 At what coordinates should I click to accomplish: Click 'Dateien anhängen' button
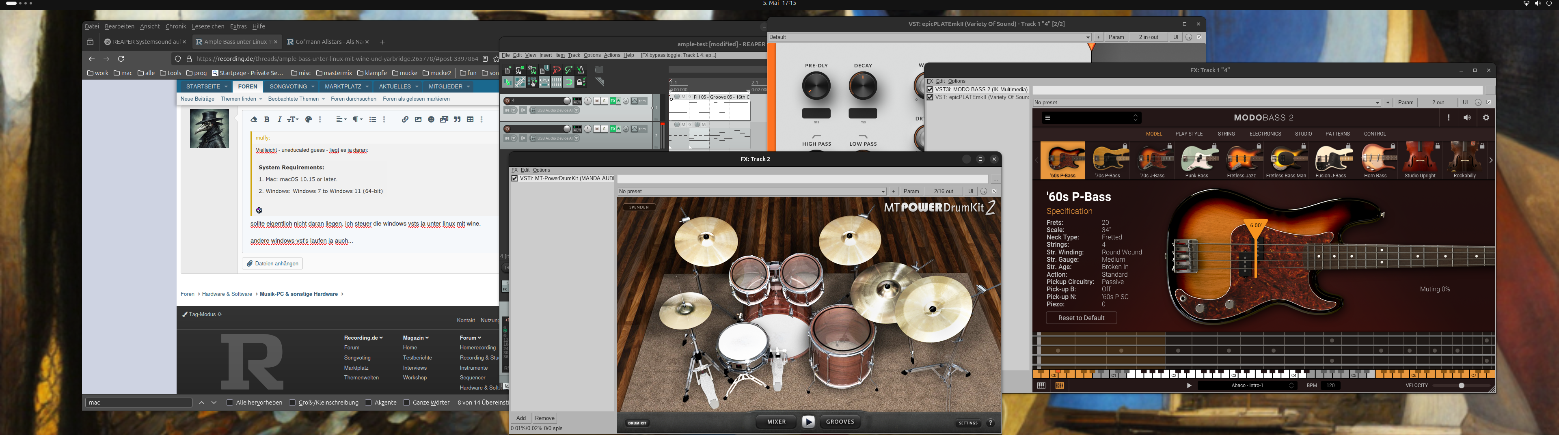[x=273, y=264]
